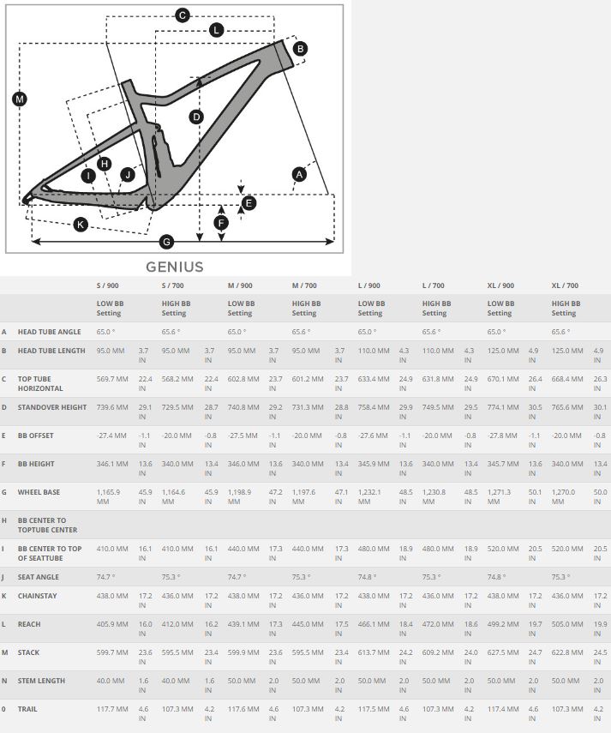Select the STANDOVER HEIGHT row label

[x=51, y=407]
